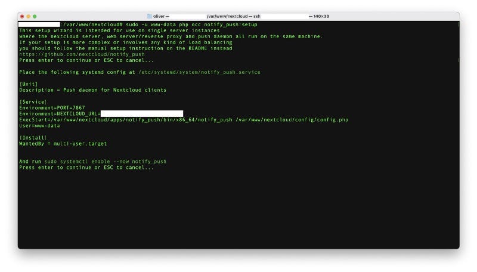Click the red close window button
This screenshot has height=272, width=477.
[22, 17]
